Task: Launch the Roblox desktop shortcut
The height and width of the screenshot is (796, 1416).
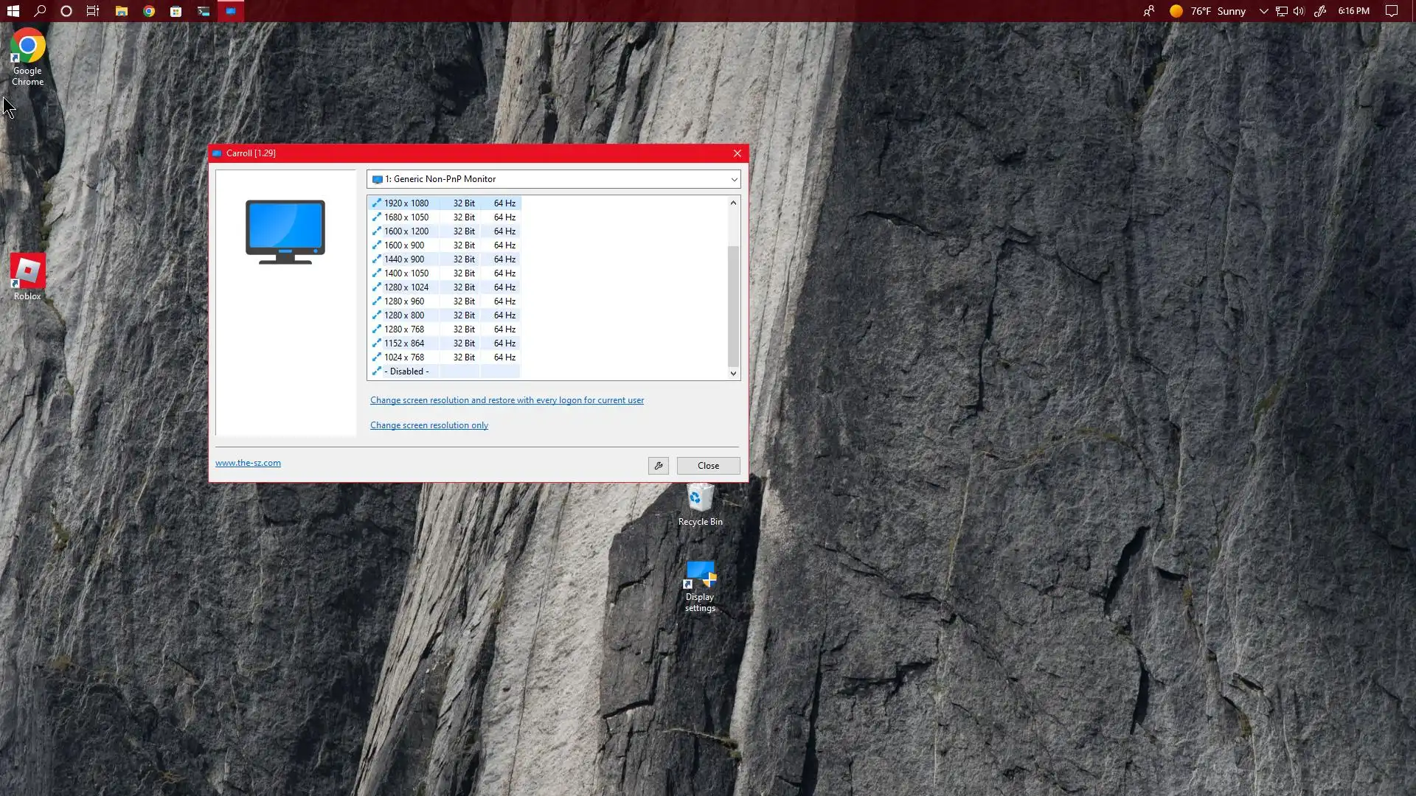Action: pos(27,276)
